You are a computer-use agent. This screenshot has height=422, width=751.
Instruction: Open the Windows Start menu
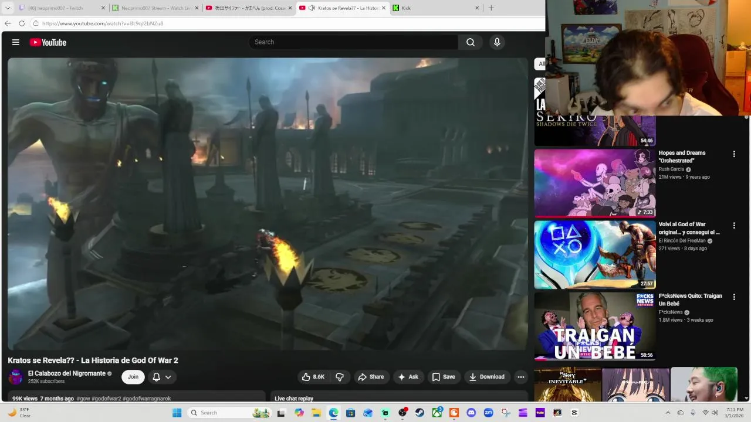click(x=177, y=413)
